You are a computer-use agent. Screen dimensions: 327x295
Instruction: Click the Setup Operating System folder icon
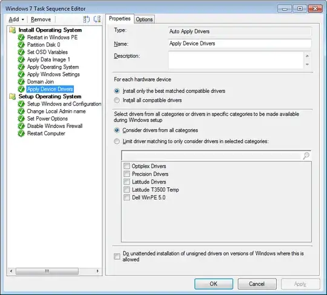12,96
